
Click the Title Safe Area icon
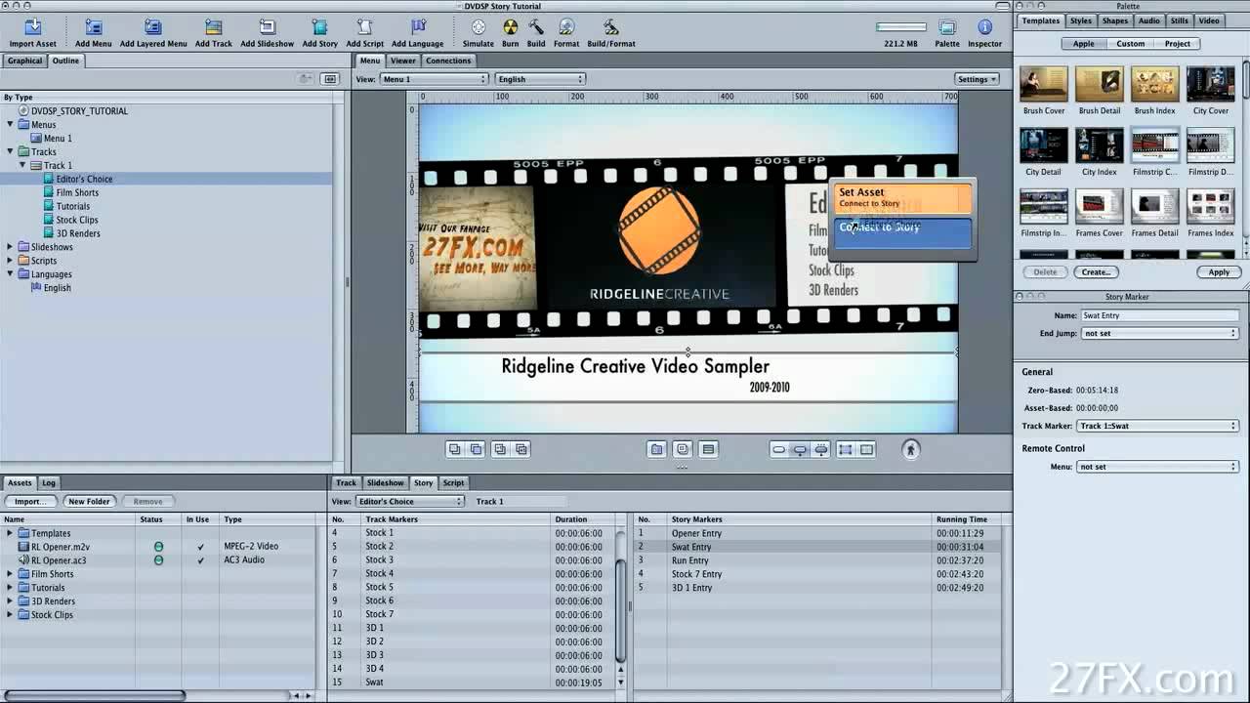(x=866, y=449)
